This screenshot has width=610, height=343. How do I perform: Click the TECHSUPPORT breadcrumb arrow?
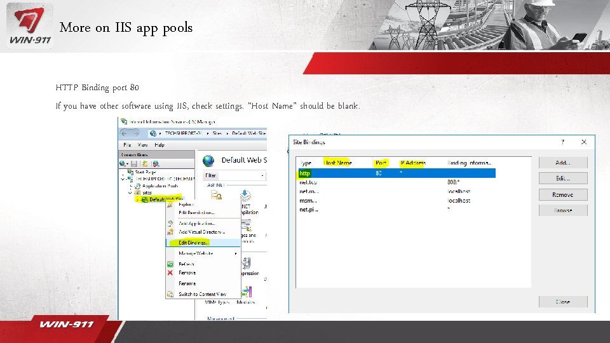pos(208,133)
